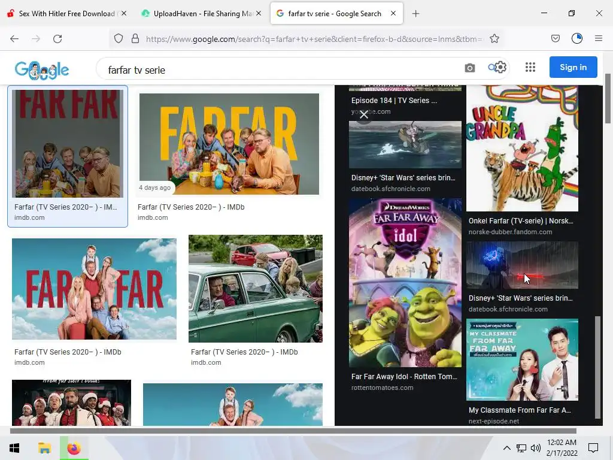Open the Google apps grid
Viewport: 613px width, 460px height.
[x=530, y=67]
